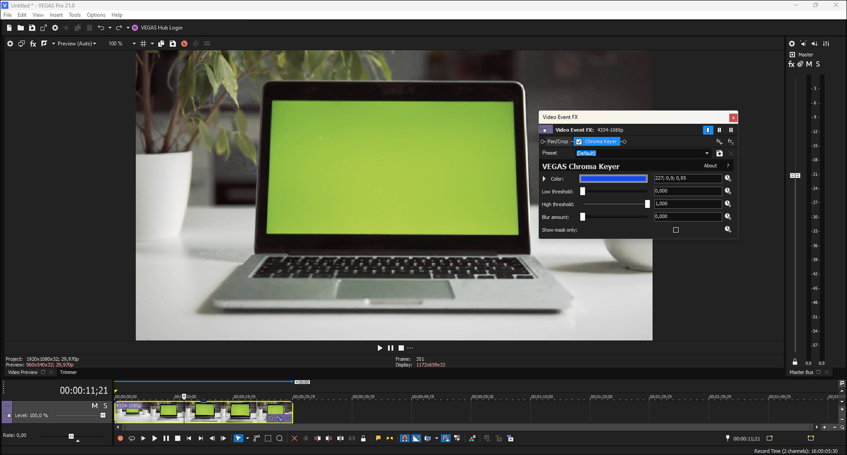Screen dimensions: 847x455
Task: Redo the last undone action
Action: point(119,28)
